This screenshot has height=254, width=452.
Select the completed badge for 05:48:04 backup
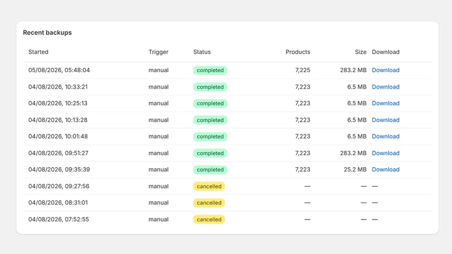click(x=210, y=70)
